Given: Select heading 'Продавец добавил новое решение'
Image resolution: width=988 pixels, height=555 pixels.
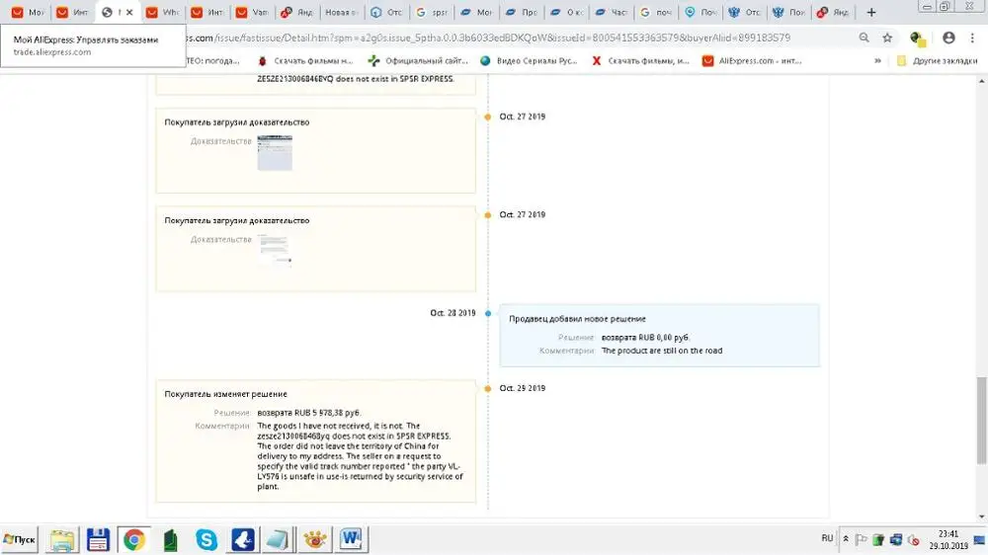Looking at the screenshot, I should (x=577, y=319).
